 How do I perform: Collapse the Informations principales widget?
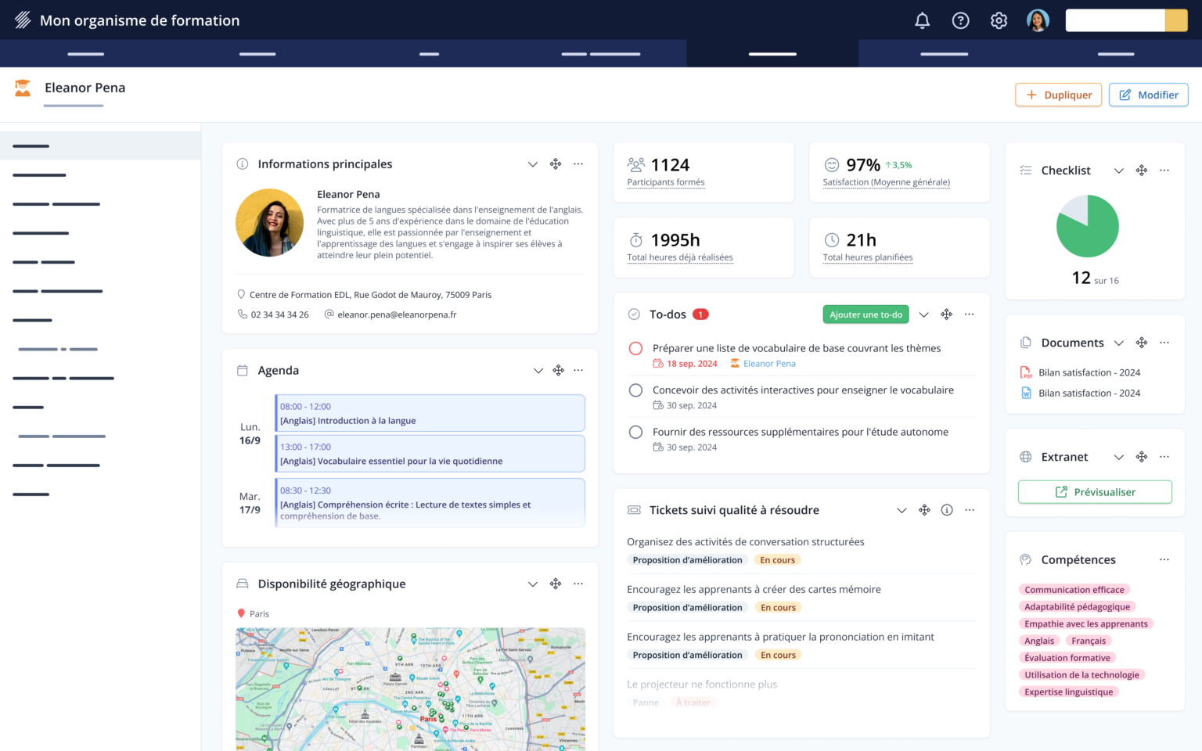point(532,164)
